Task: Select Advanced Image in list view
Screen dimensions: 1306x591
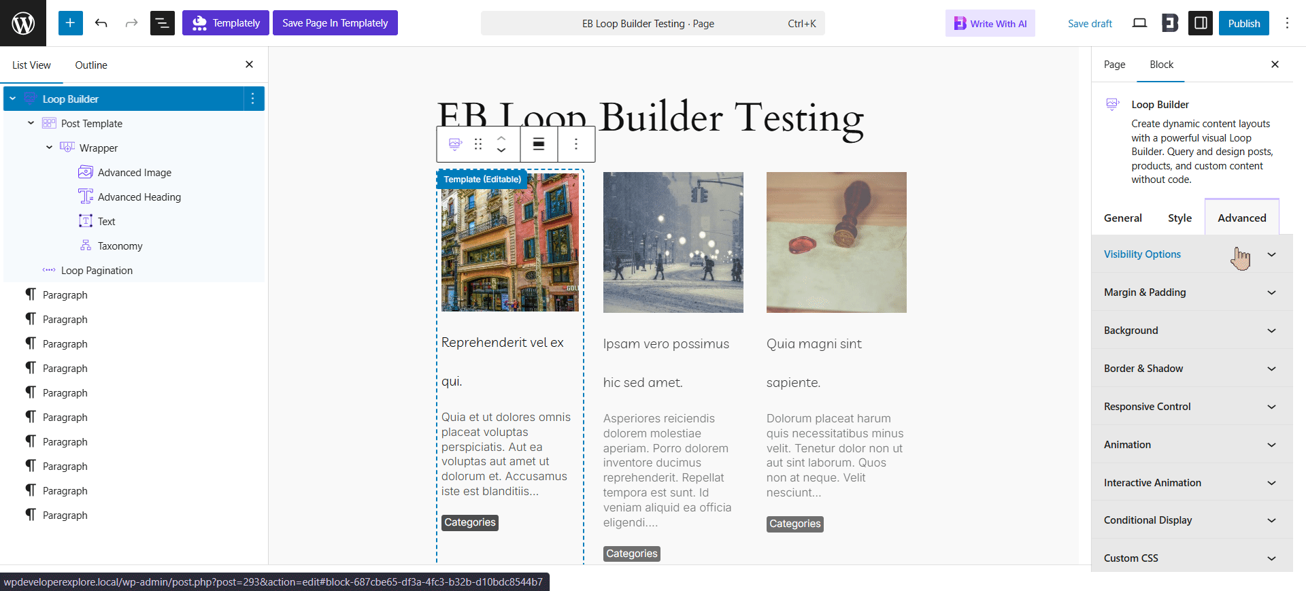Action: pyautogui.click(x=135, y=173)
